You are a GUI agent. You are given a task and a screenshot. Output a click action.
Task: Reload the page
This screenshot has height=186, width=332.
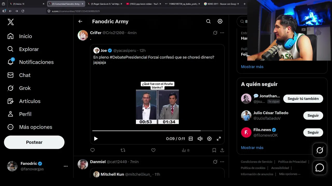(23, 11)
